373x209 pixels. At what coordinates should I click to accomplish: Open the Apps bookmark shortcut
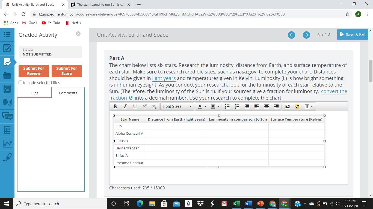11,23
